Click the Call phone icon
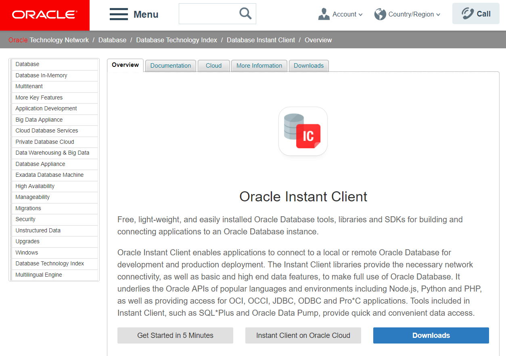The height and width of the screenshot is (356, 506). click(x=468, y=14)
